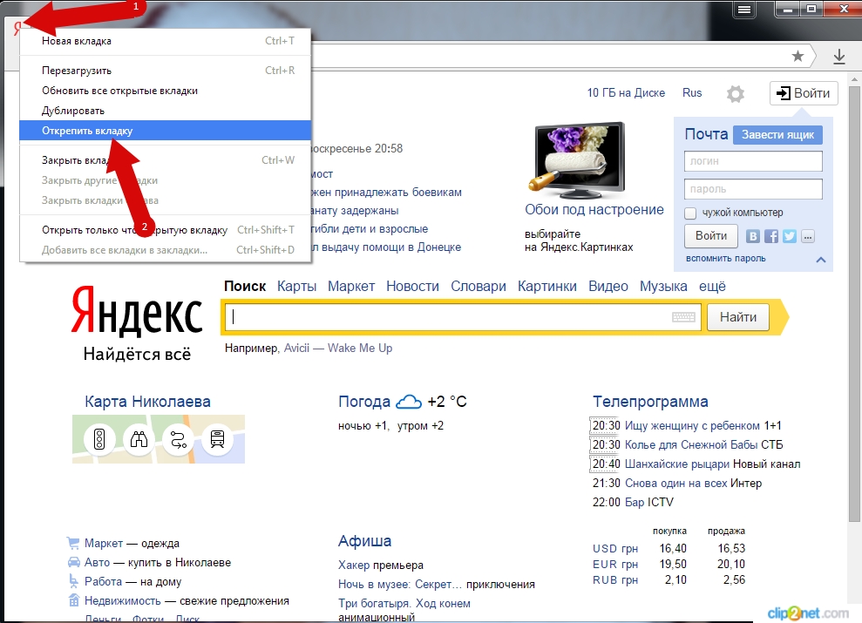This screenshot has height=623, width=862.
Task: Log in with Twitter icon
Action: point(790,236)
